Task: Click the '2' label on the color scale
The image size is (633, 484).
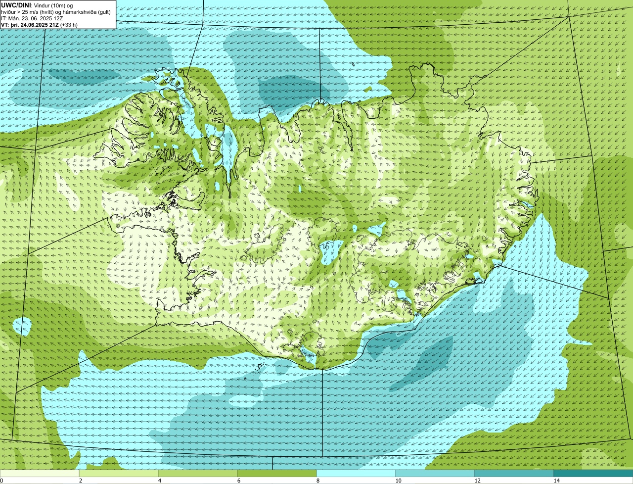Action: 80,481
